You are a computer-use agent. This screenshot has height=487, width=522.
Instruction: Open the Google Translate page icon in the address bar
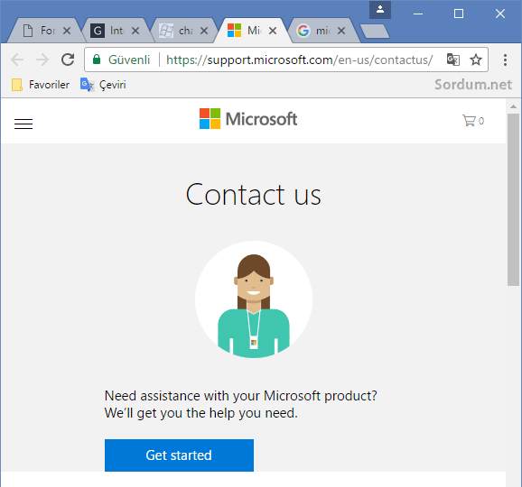tap(453, 60)
